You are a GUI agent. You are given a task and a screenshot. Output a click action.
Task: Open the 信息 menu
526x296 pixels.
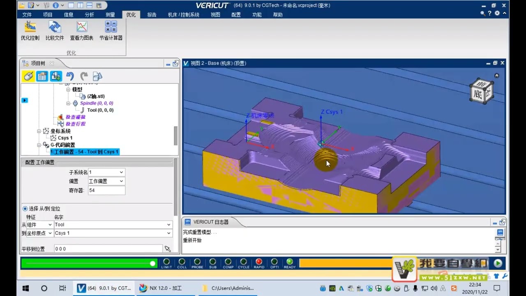pos(69,15)
